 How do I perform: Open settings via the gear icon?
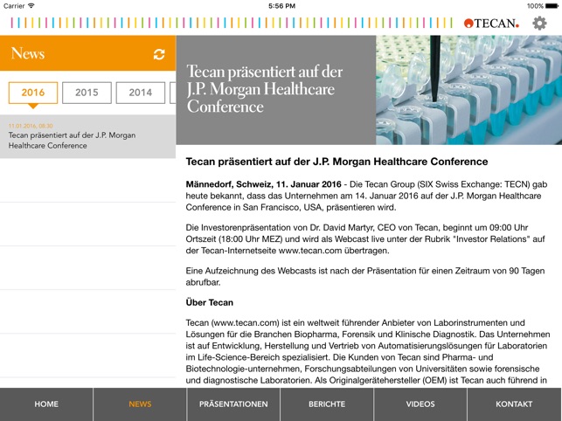(539, 24)
